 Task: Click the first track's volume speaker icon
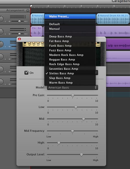tap(10, 21)
